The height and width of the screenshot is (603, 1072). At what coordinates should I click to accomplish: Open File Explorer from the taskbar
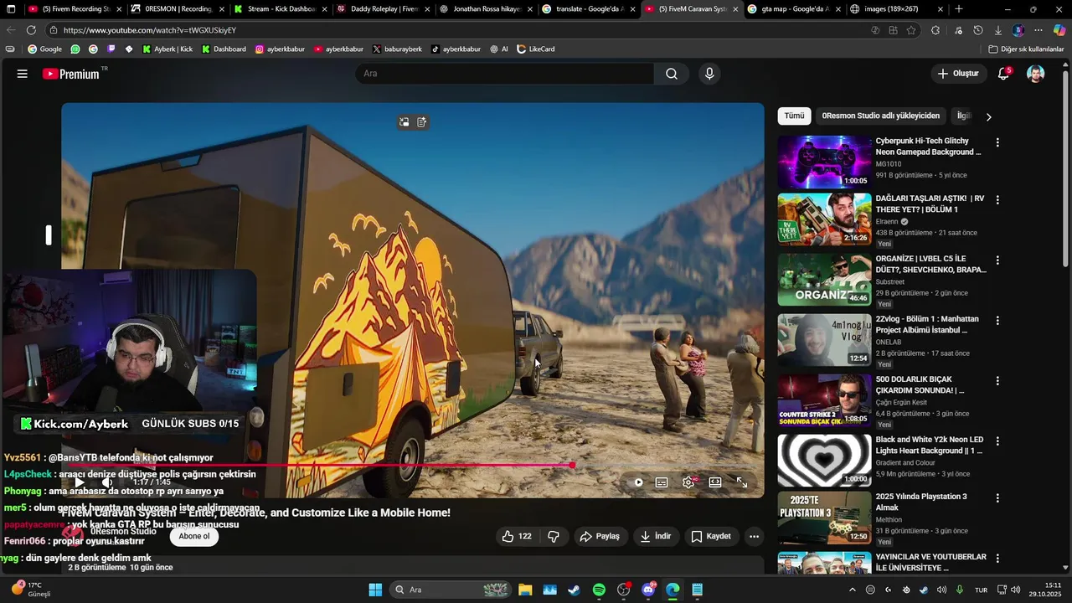(x=525, y=590)
